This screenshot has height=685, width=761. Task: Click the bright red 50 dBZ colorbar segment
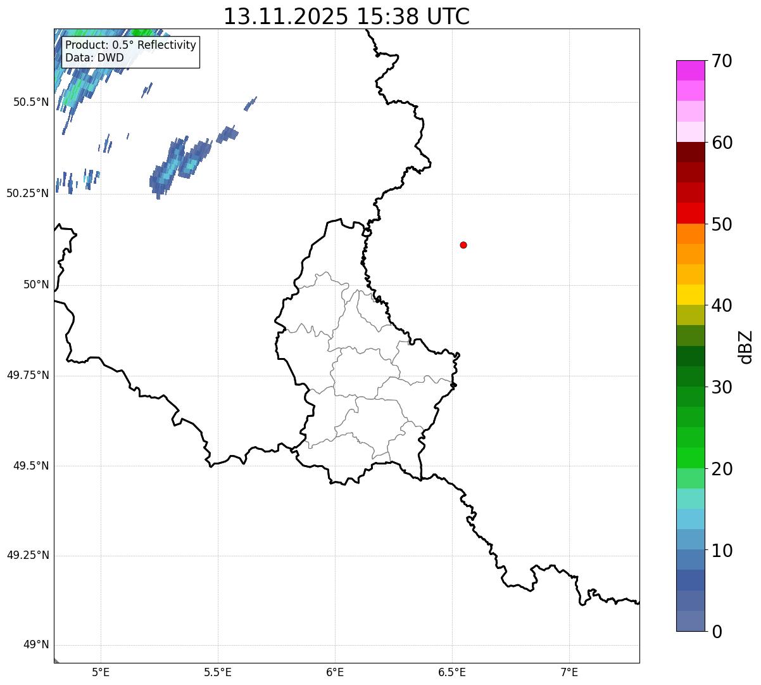tap(690, 214)
